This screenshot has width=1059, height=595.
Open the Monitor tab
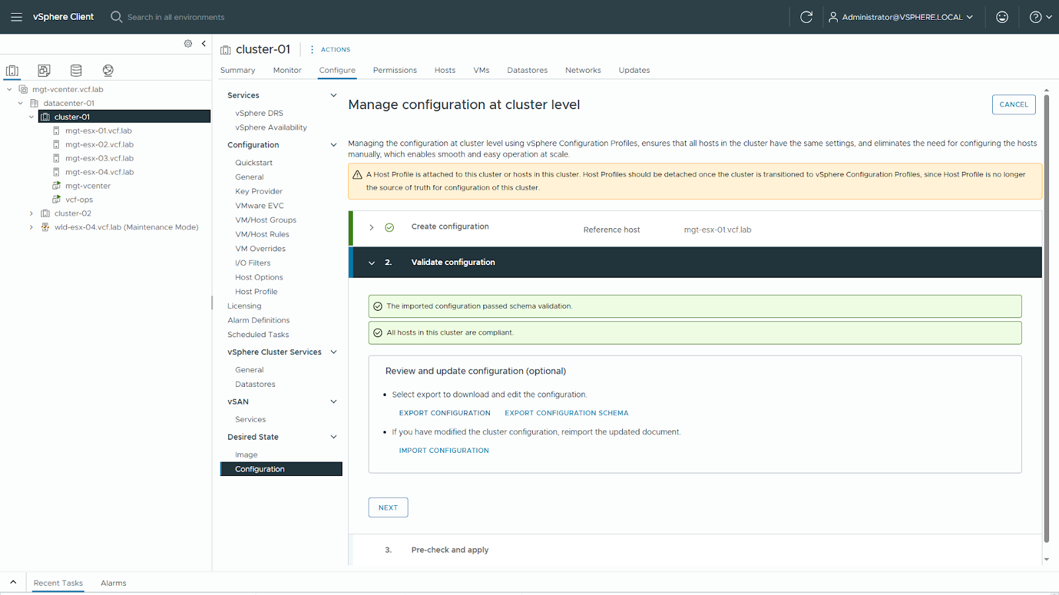click(287, 70)
